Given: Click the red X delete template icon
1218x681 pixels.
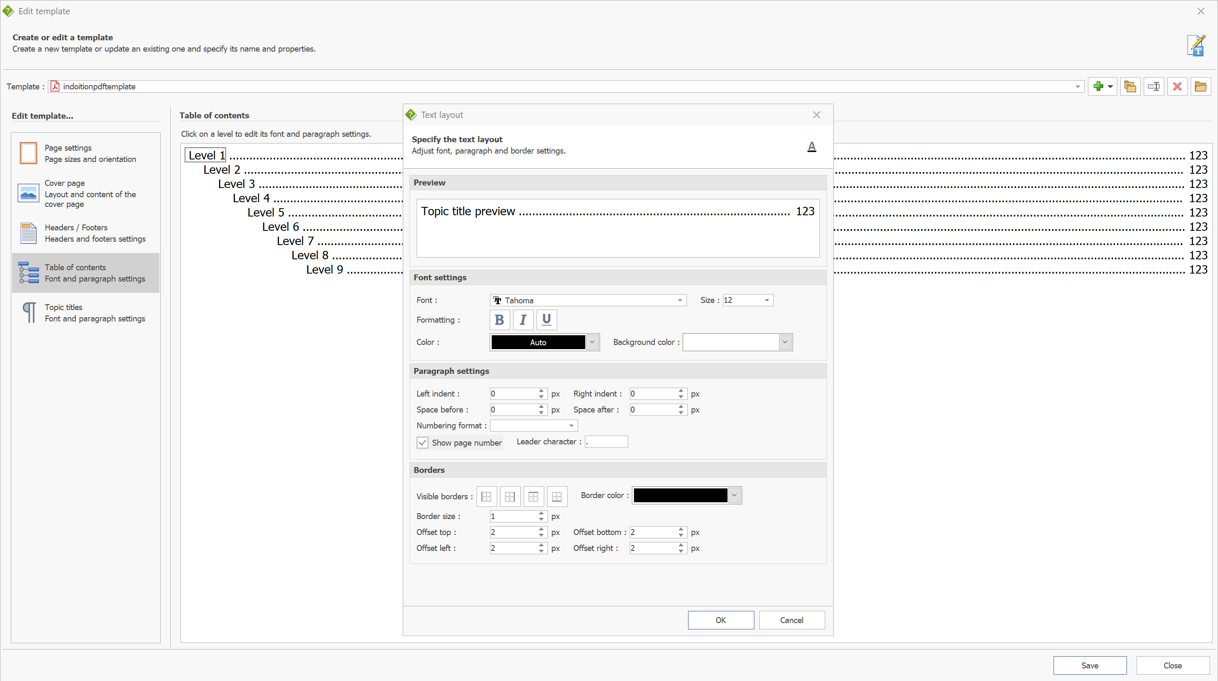Looking at the screenshot, I should pyautogui.click(x=1177, y=86).
